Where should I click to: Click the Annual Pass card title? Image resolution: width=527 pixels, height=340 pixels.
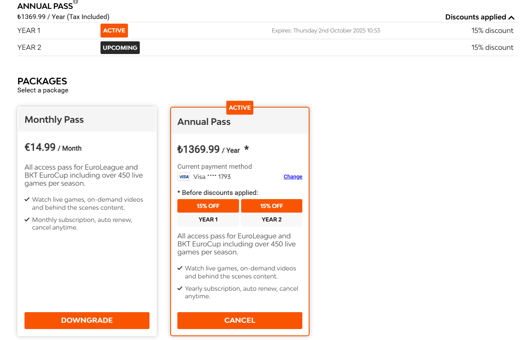[x=204, y=122]
